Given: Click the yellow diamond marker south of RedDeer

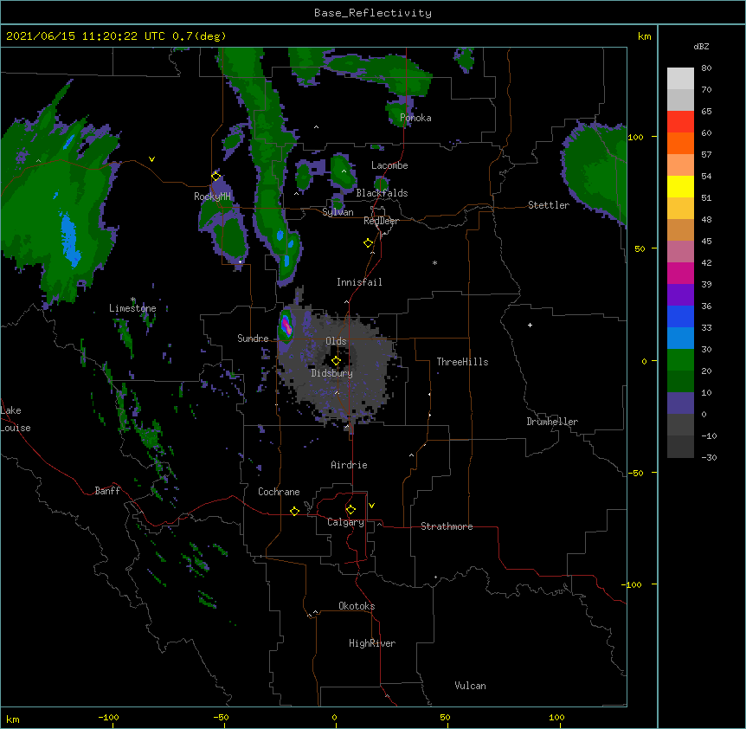Looking at the screenshot, I should (x=368, y=243).
